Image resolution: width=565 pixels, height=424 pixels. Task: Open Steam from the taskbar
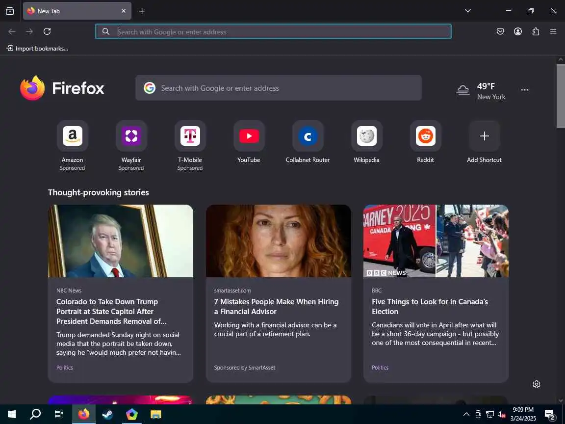[107, 414]
